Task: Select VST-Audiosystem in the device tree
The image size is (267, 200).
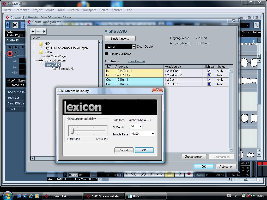Action: pyautogui.click(x=55, y=60)
